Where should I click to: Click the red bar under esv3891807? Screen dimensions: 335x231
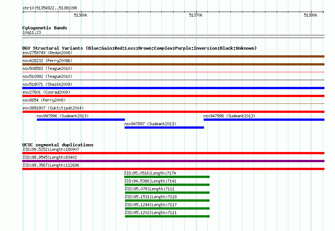point(173,112)
